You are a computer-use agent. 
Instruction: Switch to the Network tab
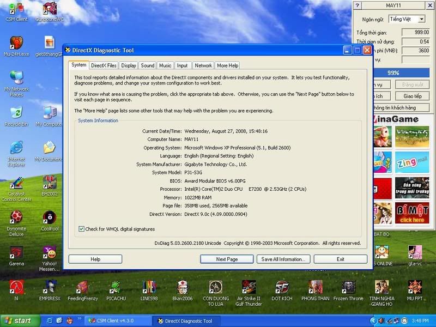[203, 65]
